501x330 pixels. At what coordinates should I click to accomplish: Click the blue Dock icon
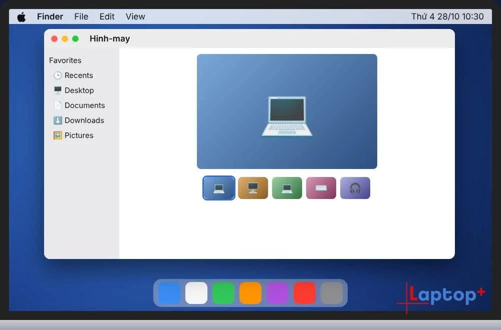(x=169, y=293)
